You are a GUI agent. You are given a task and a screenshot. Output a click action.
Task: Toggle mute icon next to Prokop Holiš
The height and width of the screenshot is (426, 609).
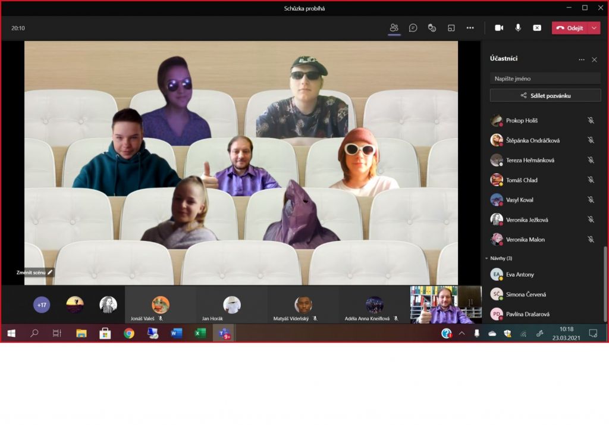coord(591,121)
